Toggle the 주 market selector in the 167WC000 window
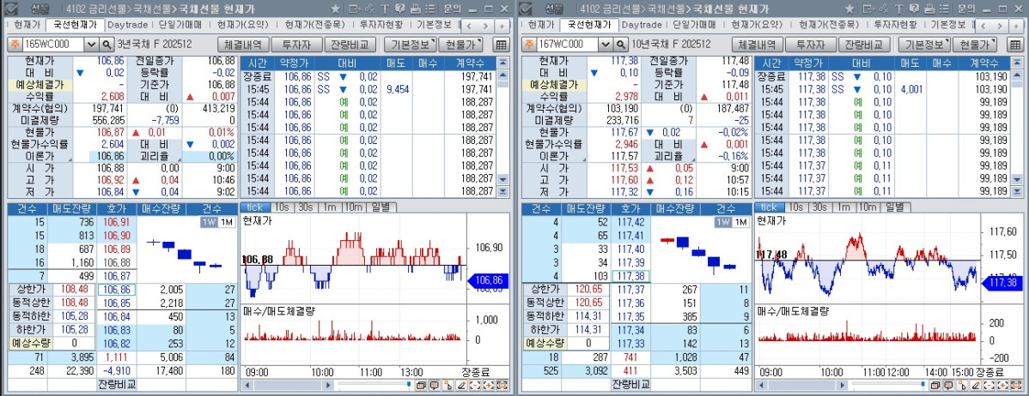The image size is (1029, 396). point(528,45)
